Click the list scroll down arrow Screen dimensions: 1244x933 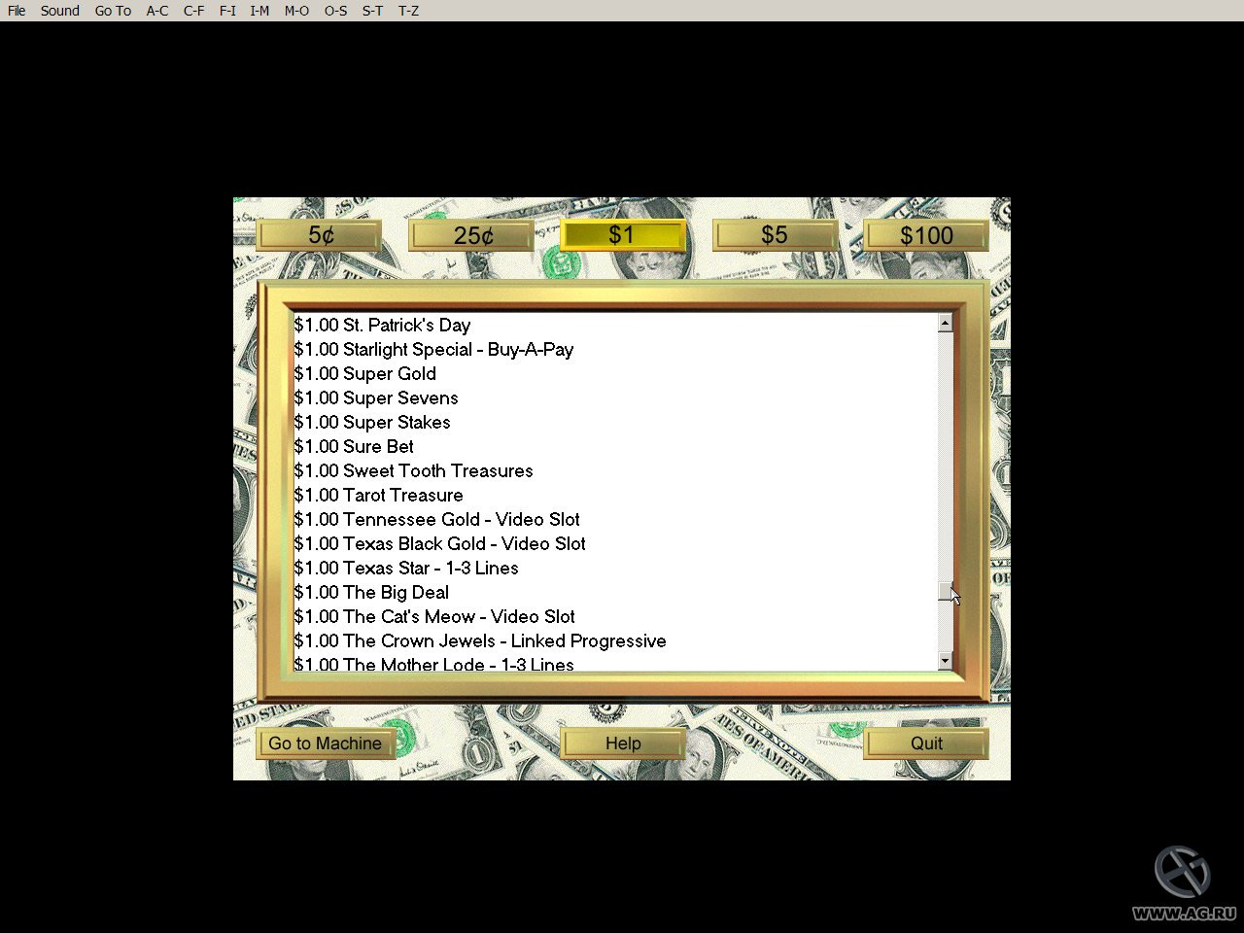(945, 661)
